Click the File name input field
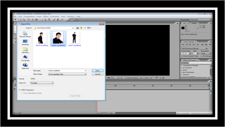 click(x=67, y=71)
